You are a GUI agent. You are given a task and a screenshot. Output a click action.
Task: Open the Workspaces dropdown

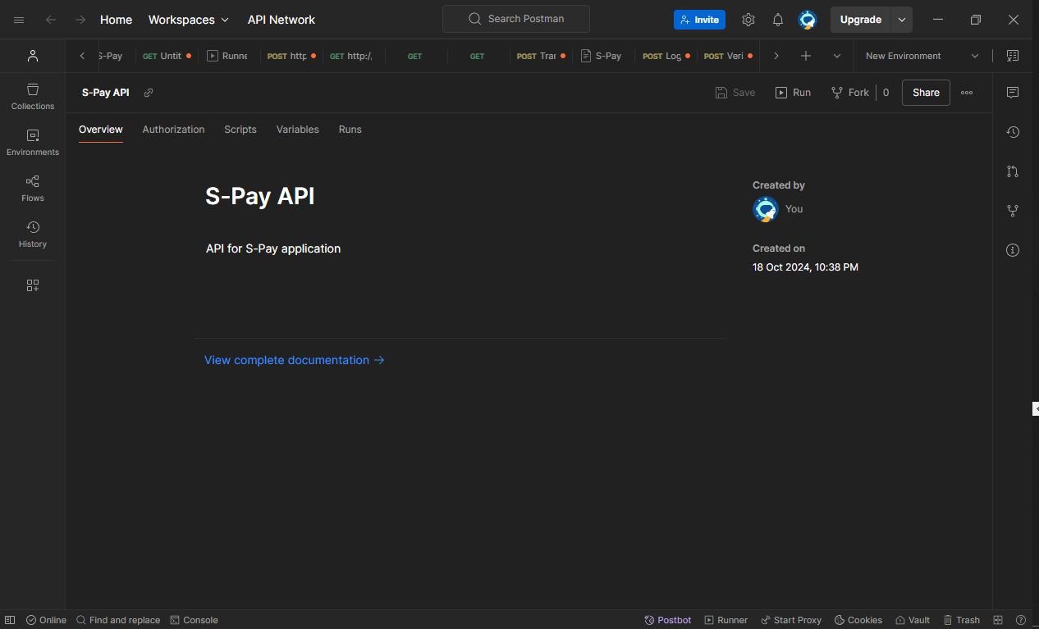click(189, 20)
